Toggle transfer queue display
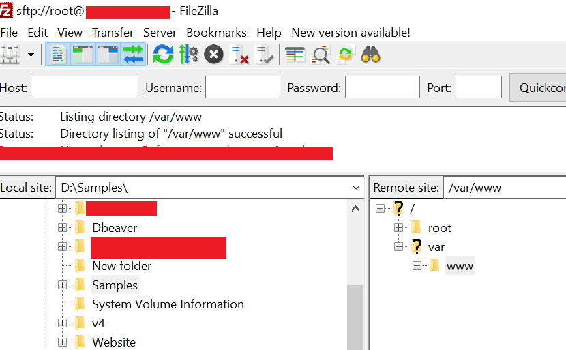 [134, 54]
